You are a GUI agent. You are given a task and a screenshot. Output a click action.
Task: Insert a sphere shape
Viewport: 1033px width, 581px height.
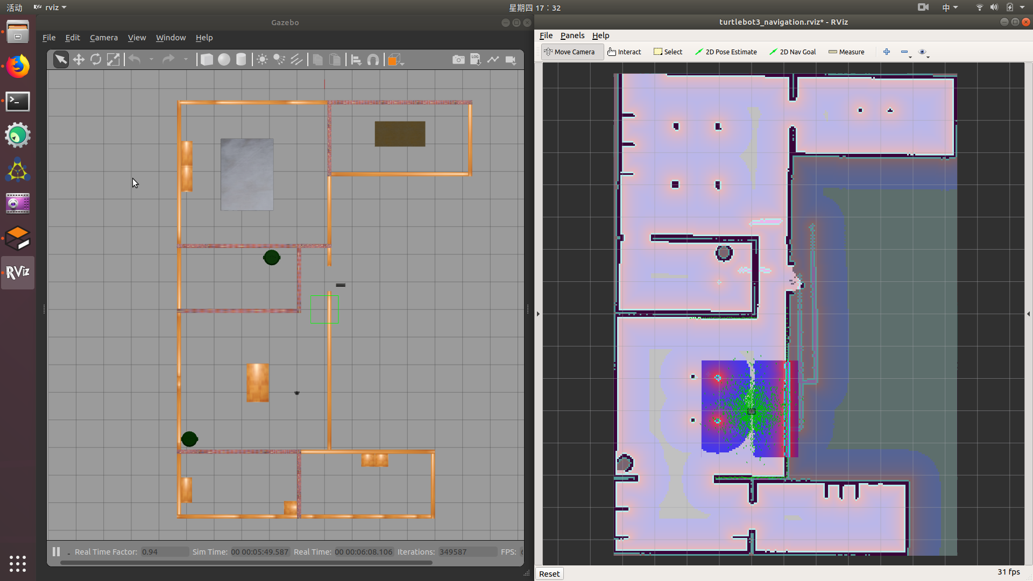click(x=224, y=60)
